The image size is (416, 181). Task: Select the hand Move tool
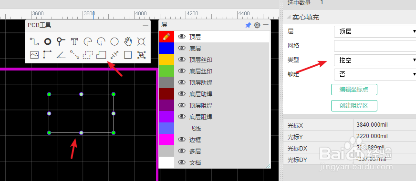pyautogui.click(x=128, y=41)
